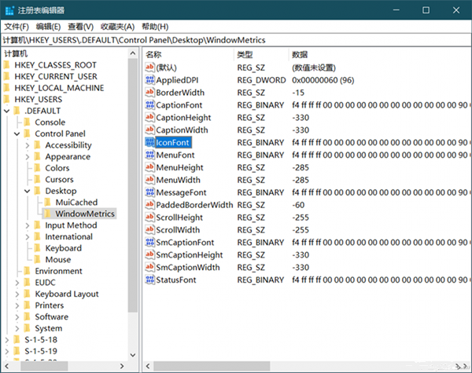Click the Registry Editor title bar app icon
This screenshot has height=373, width=472.
pos(9,9)
